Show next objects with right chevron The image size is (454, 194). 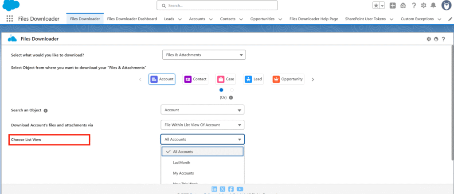click(313, 80)
